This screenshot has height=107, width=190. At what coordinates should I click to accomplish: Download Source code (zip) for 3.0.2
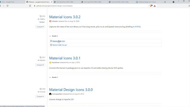[59, 41]
